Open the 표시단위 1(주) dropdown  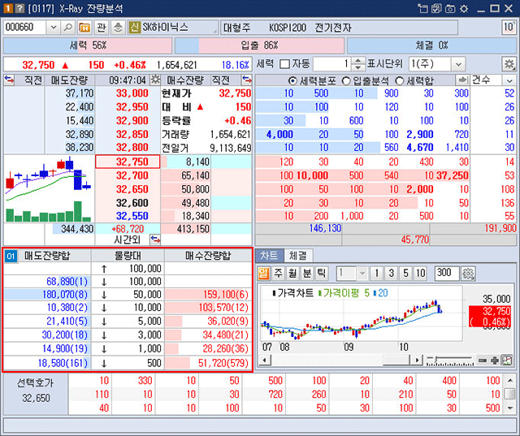[x=457, y=64]
